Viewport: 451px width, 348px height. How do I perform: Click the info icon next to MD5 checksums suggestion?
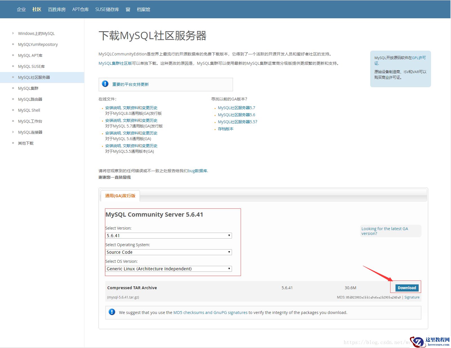click(x=112, y=312)
